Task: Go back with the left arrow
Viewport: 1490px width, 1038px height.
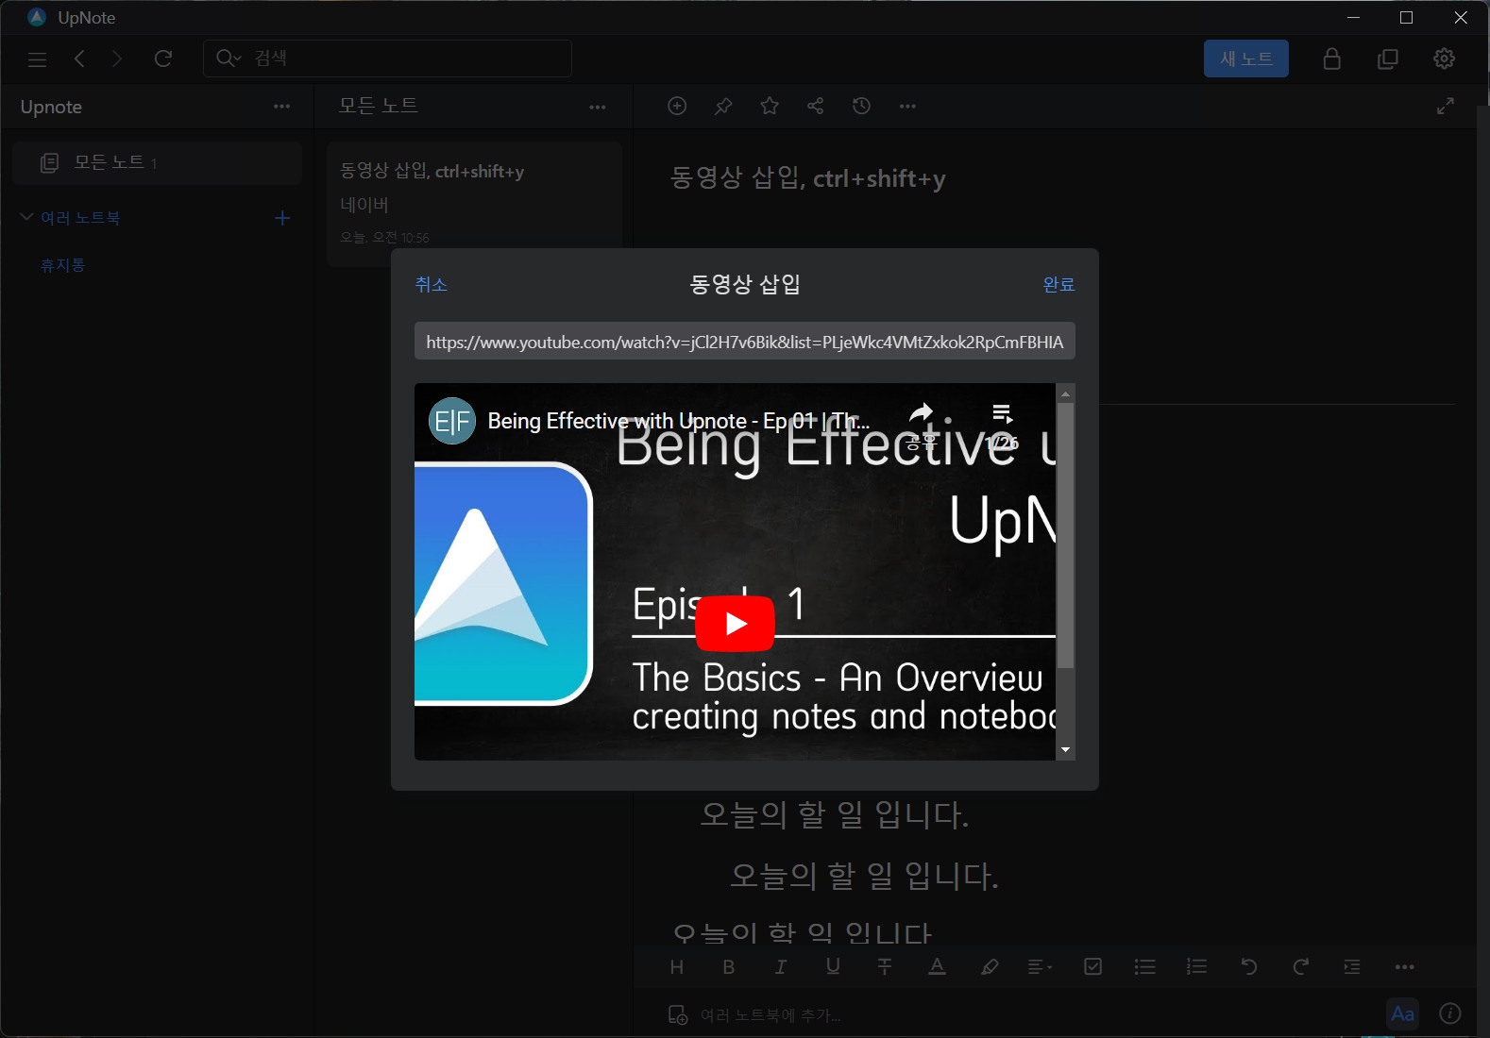Action: [79, 59]
